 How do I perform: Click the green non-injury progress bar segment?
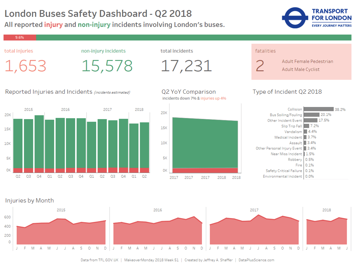(194, 38)
